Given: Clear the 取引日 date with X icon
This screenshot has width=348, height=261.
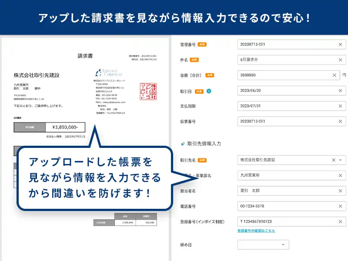Looking at the screenshot, I should [x=340, y=90].
